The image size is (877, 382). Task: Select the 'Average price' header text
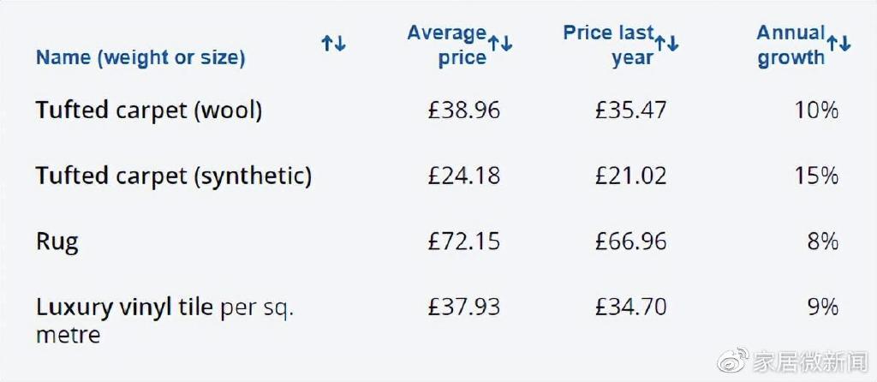coord(449,45)
